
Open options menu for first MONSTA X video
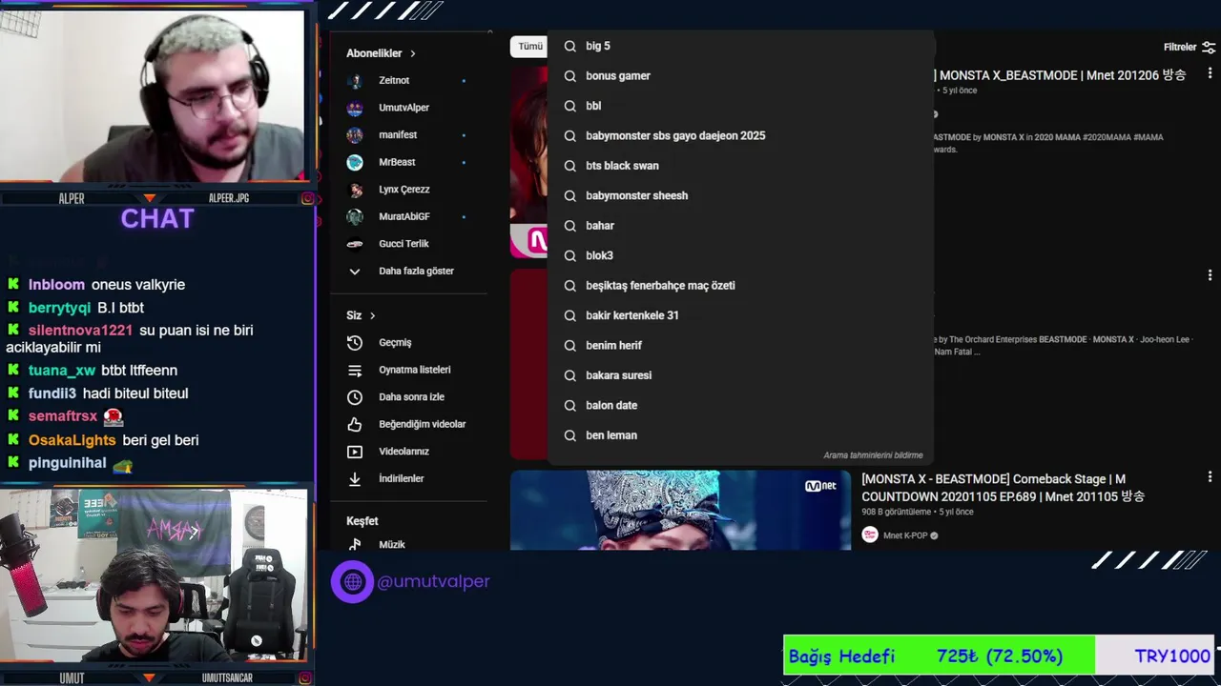click(x=1210, y=75)
